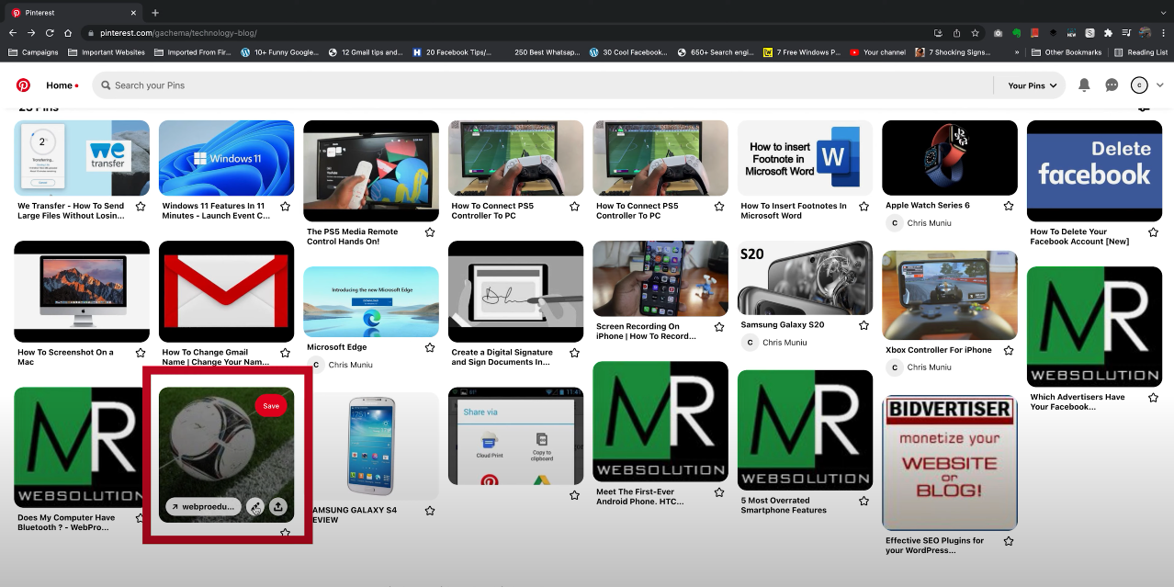1174x587 pixels.
Task: Click the grey S extension icon
Action: (1089, 33)
